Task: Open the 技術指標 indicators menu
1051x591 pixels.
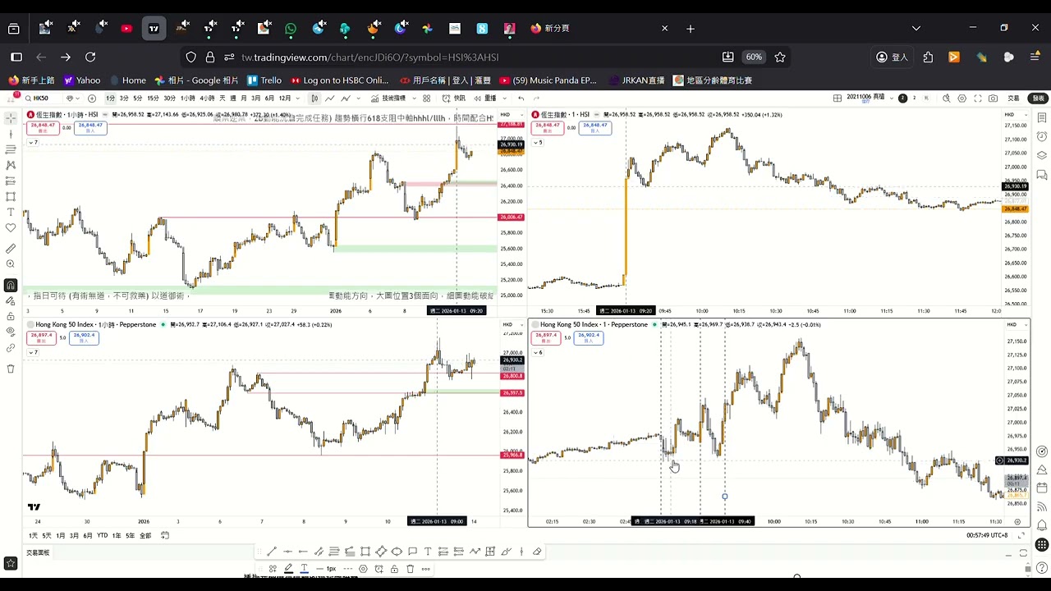Action: coord(388,98)
